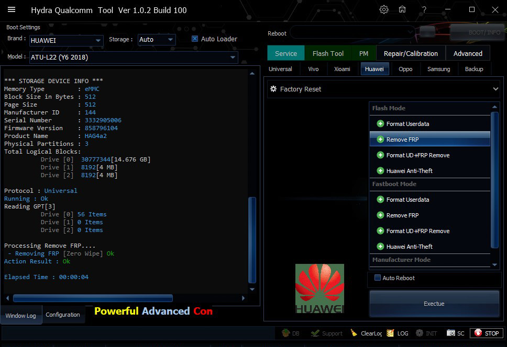Click the help question mark icon
The width and height of the screenshot is (507, 347).
(x=424, y=10)
